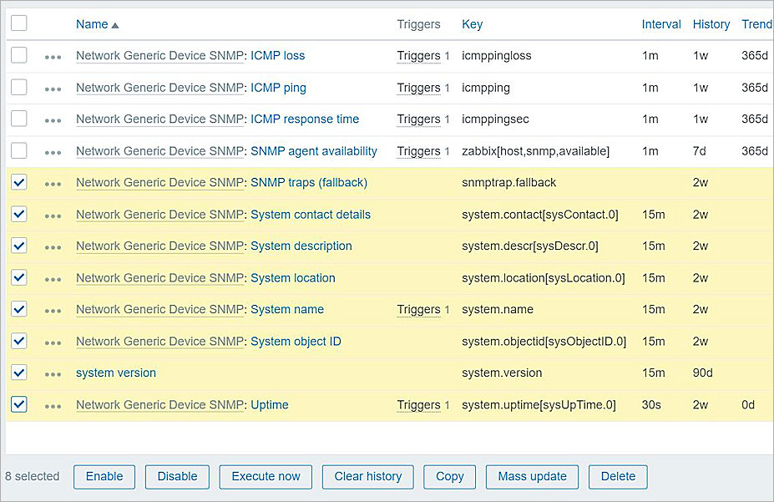Open Triggers link in ICMP response time row
This screenshot has height=502, width=774.
pos(418,119)
